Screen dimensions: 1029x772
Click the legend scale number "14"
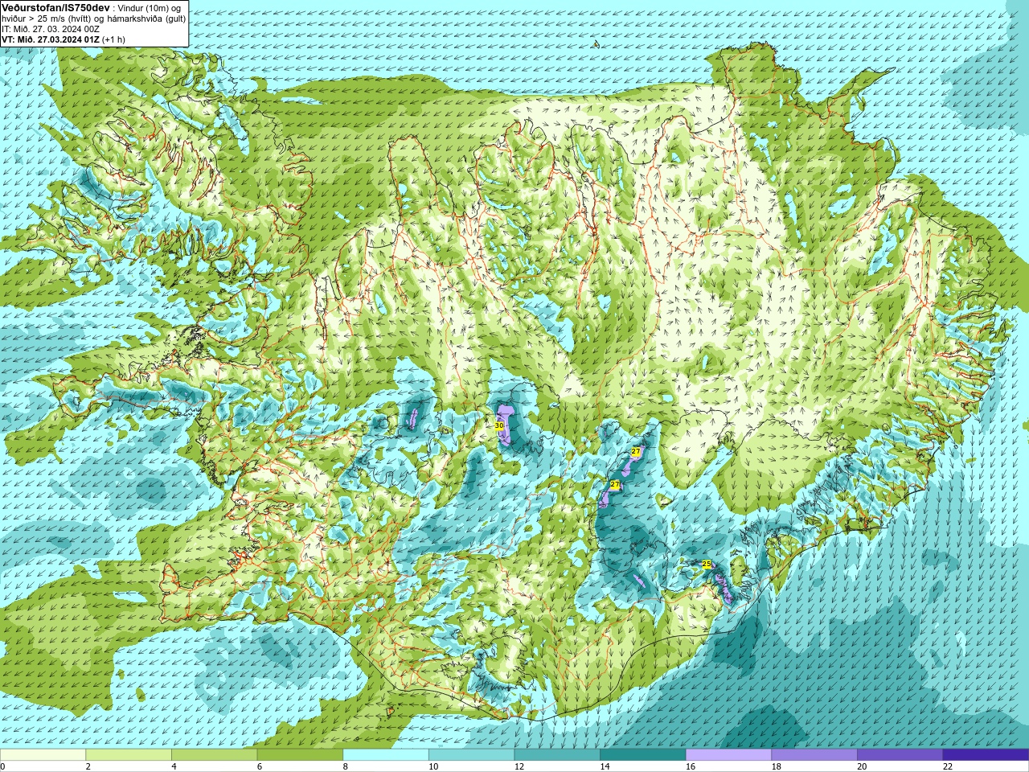coord(605,766)
